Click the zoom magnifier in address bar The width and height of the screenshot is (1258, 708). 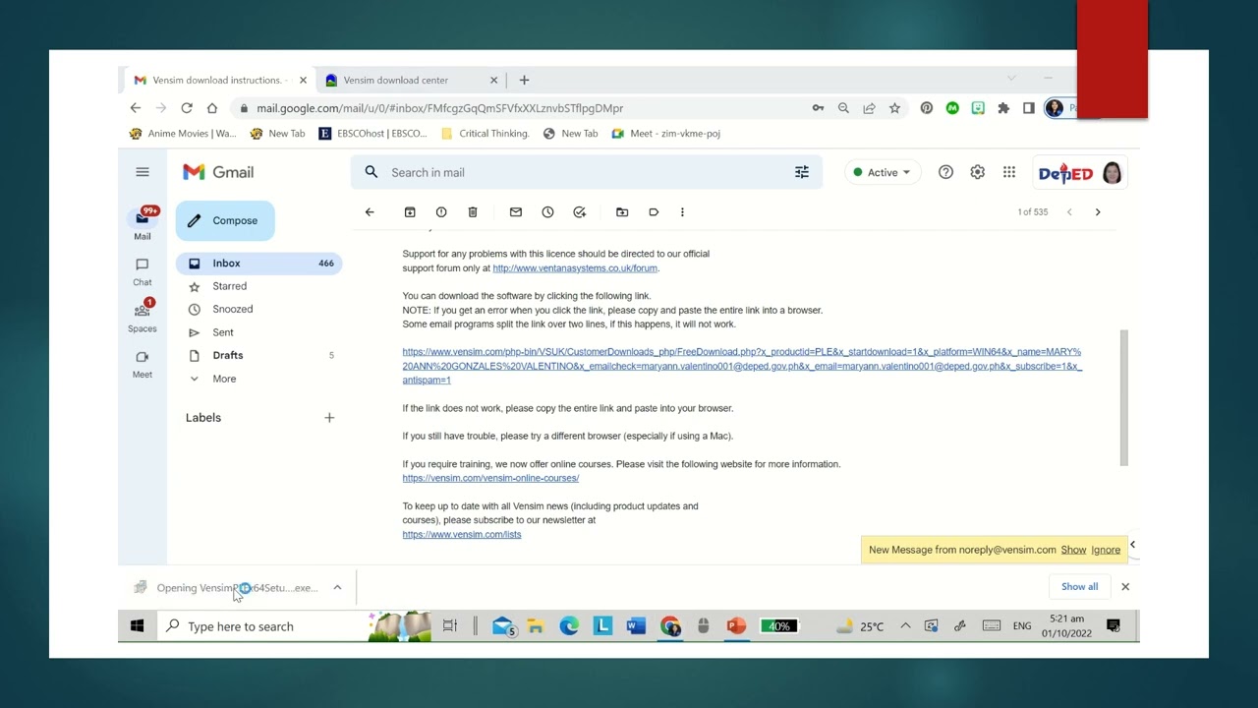click(843, 108)
